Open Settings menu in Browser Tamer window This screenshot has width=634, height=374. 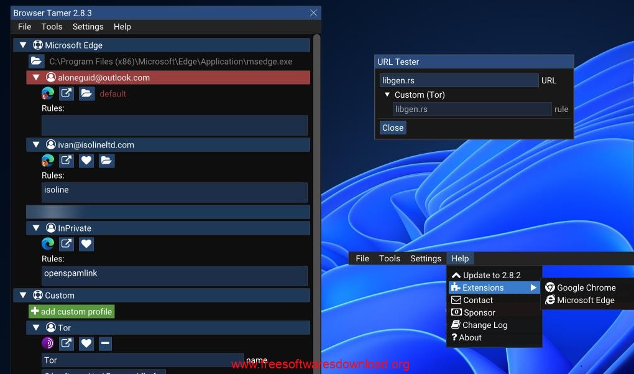pyautogui.click(x=88, y=27)
